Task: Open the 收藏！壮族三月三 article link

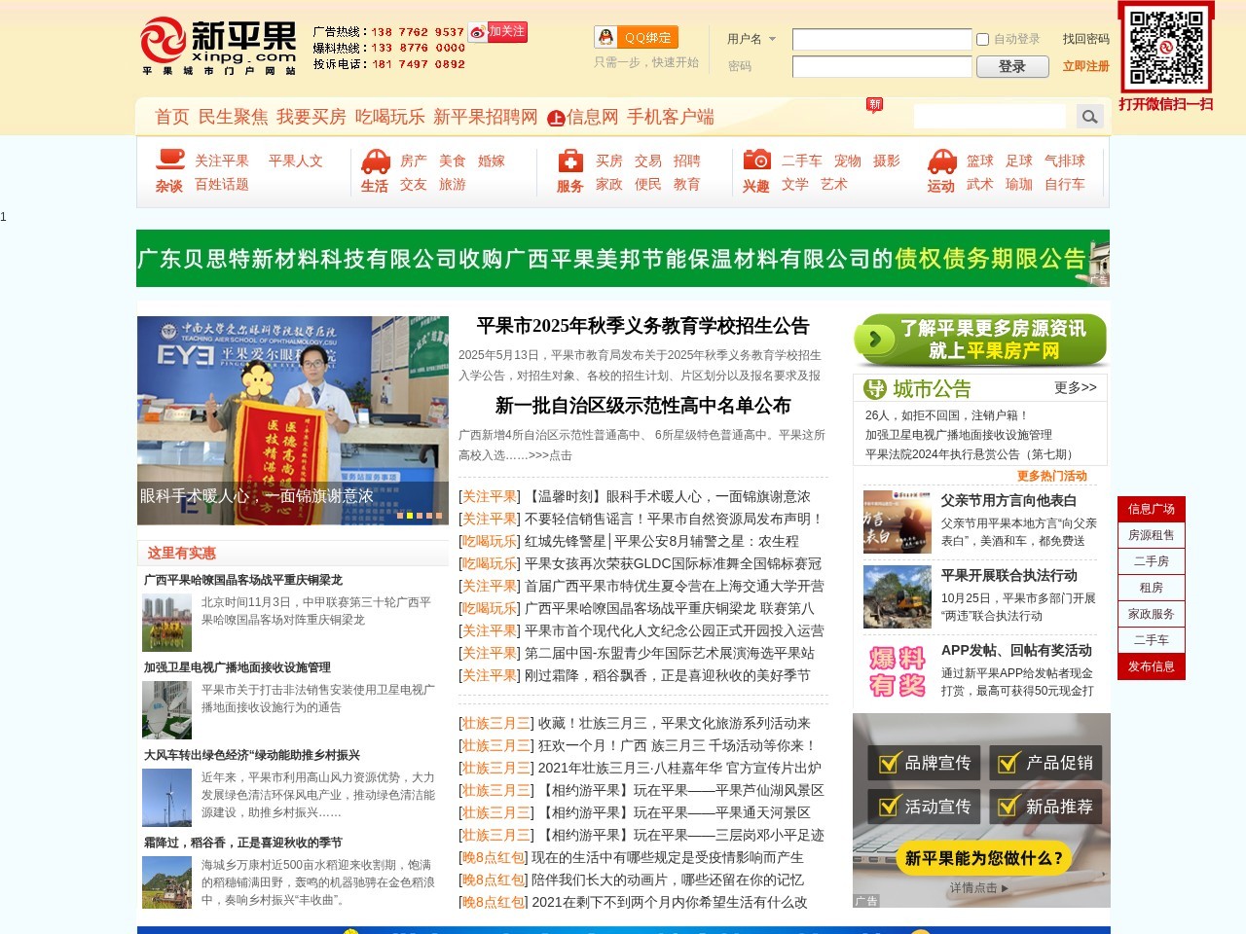Action: (x=674, y=723)
